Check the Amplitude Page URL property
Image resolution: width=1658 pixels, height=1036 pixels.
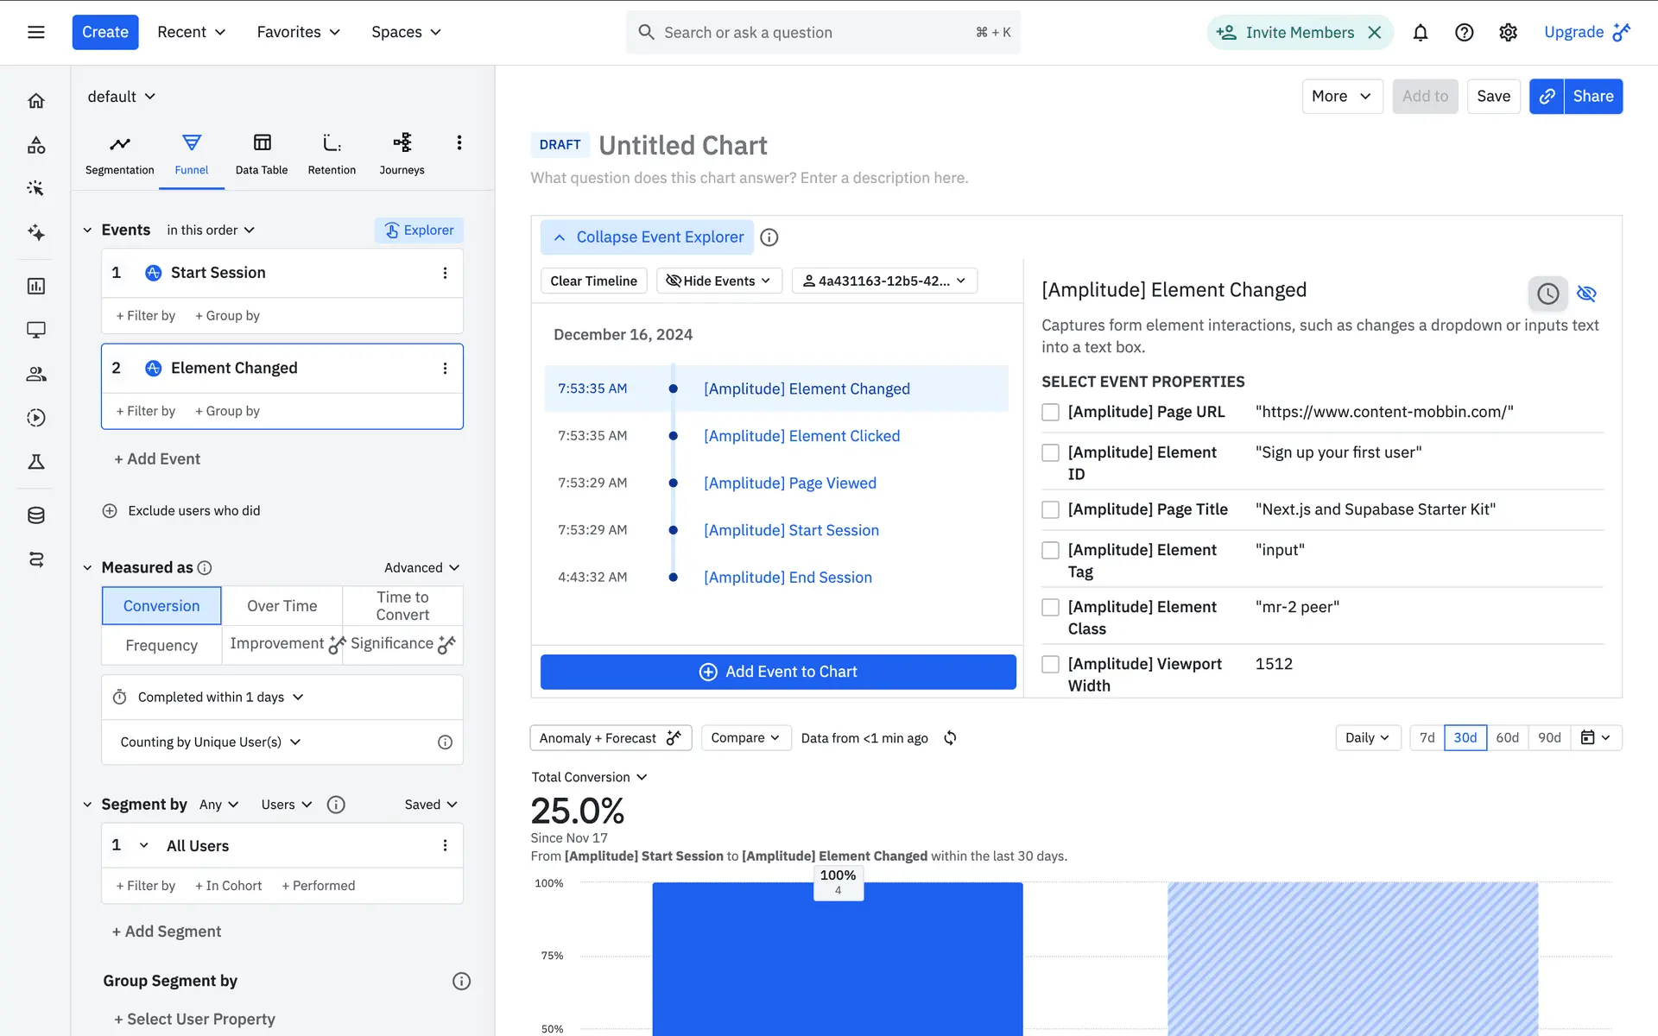(x=1050, y=412)
